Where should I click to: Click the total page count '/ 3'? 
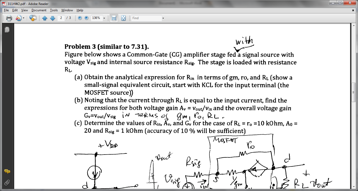[68, 18]
